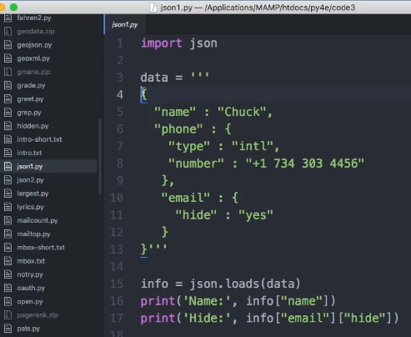The height and width of the screenshot is (337, 411).
Task: Click the file icon beside greet.py
Action: 8,99
